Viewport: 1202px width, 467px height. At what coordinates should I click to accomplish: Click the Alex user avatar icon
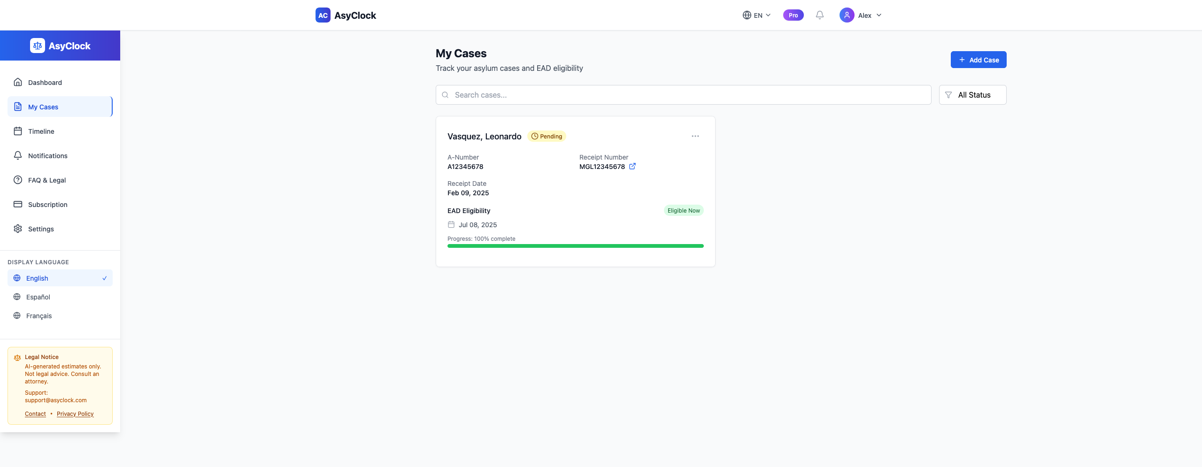coord(847,15)
